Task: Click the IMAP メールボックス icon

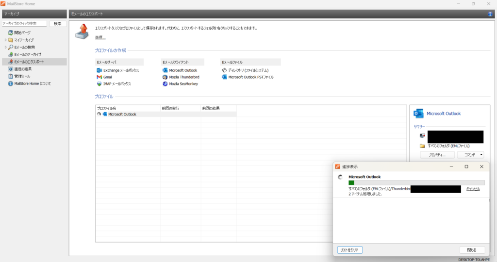Action: [99, 84]
